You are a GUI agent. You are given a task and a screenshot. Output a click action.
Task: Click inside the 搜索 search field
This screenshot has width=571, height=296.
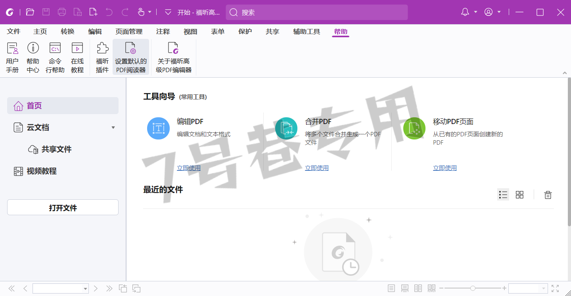[317, 12]
